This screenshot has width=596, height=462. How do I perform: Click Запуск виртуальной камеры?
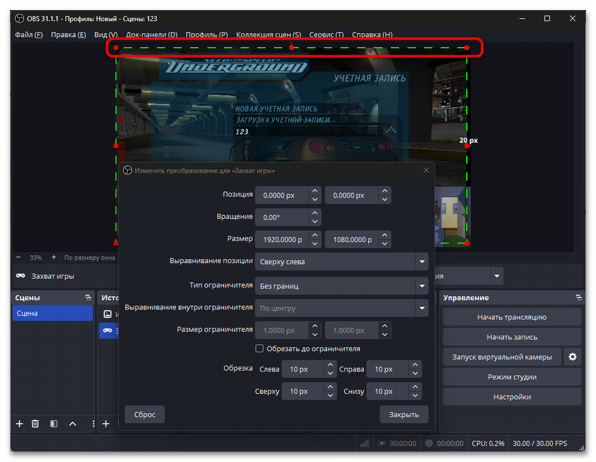tap(502, 357)
